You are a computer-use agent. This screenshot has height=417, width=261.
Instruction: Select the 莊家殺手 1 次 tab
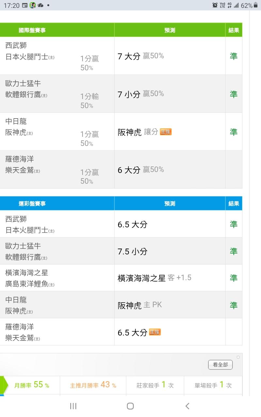(155, 385)
